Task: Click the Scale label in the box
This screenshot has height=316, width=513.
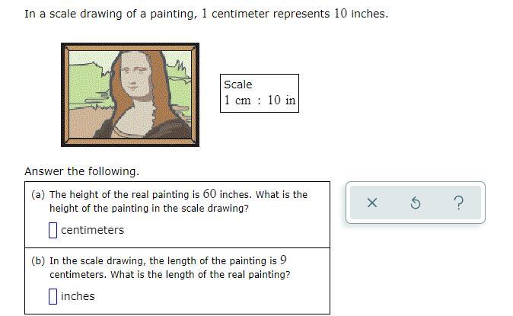Action: [x=238, y=85]
